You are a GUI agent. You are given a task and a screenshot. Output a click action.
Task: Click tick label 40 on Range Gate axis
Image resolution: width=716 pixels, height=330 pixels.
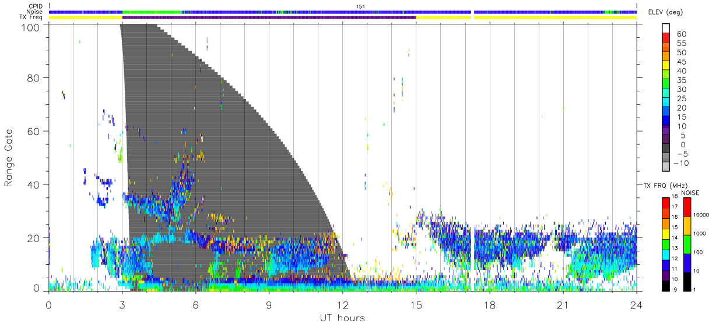(34, 184)
